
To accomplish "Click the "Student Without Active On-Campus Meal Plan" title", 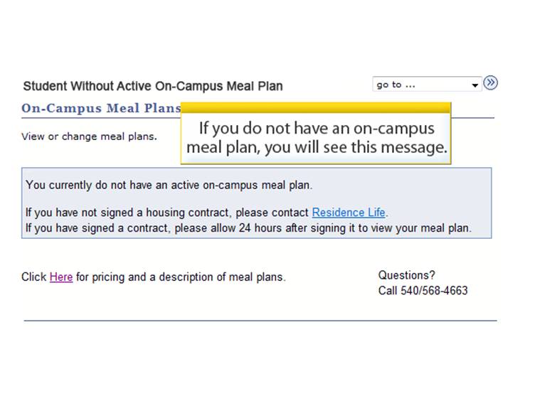I will coord(153,86).
